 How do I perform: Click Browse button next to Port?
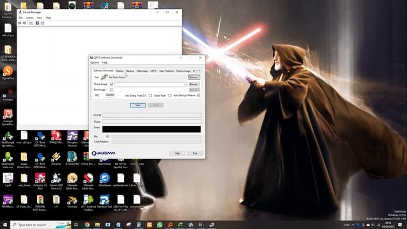point(194,78)
